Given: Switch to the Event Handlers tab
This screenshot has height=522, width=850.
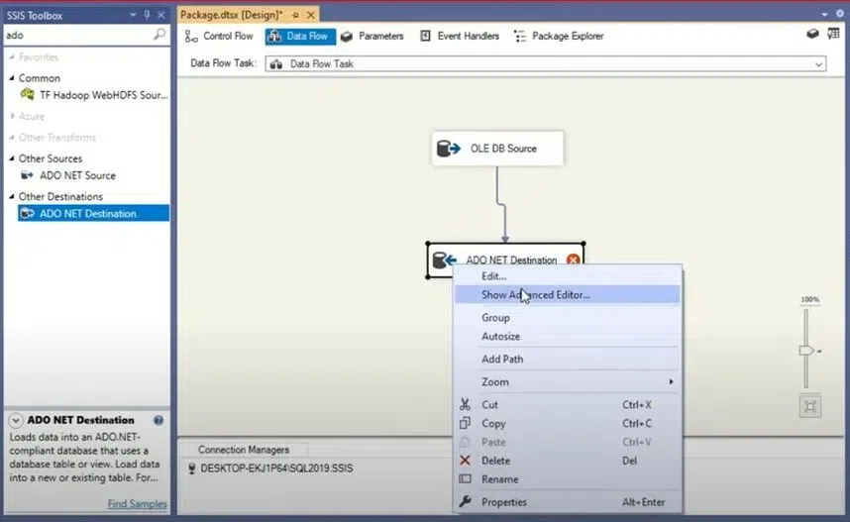Looking at the screenshot, I should coord(460,36).
